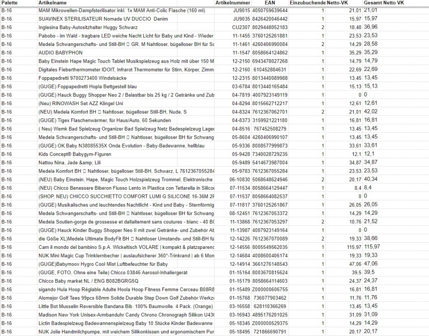Click article number 11-1547
The image size is (429, 336).
[x=241, y=53]
